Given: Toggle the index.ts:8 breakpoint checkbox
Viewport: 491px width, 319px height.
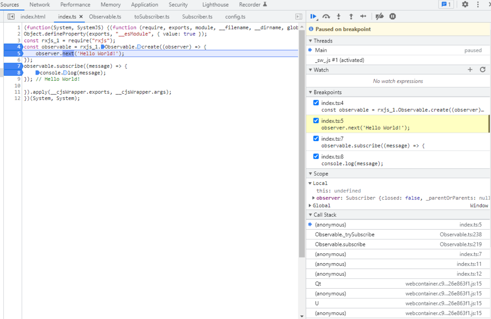Looking at the screenshot, I should pyautogui.click(x=316, y=157).
